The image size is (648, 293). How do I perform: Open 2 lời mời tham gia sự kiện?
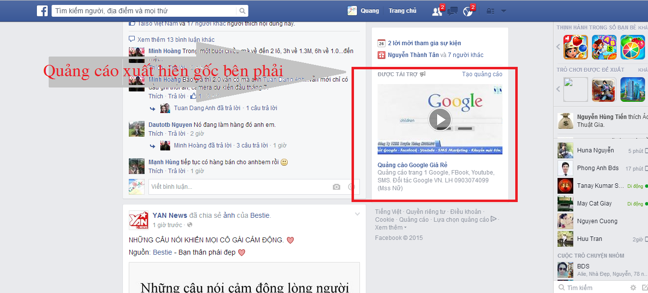[424, 43]
